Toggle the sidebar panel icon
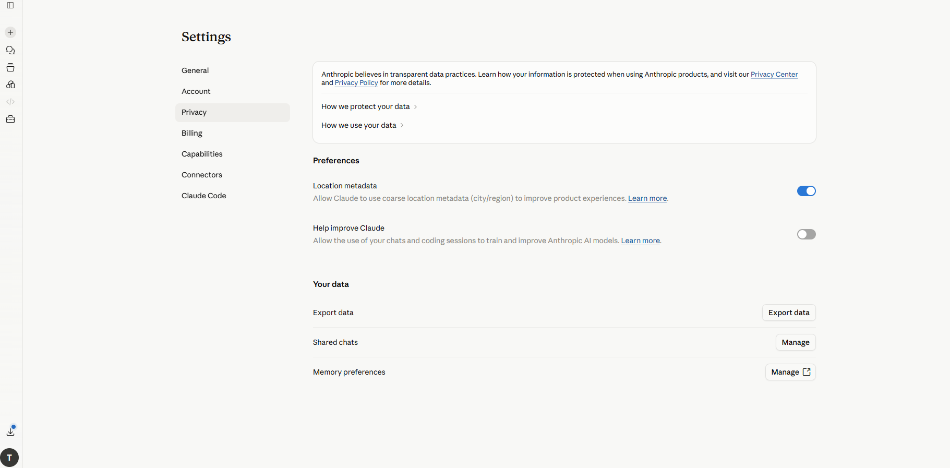The image size is (950, 468). point(10,5)
